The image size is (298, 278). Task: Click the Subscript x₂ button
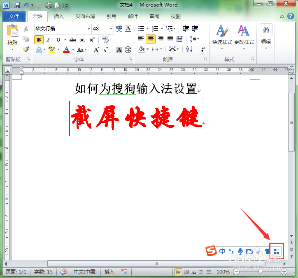pyautogui.click(x=83, y=40)
